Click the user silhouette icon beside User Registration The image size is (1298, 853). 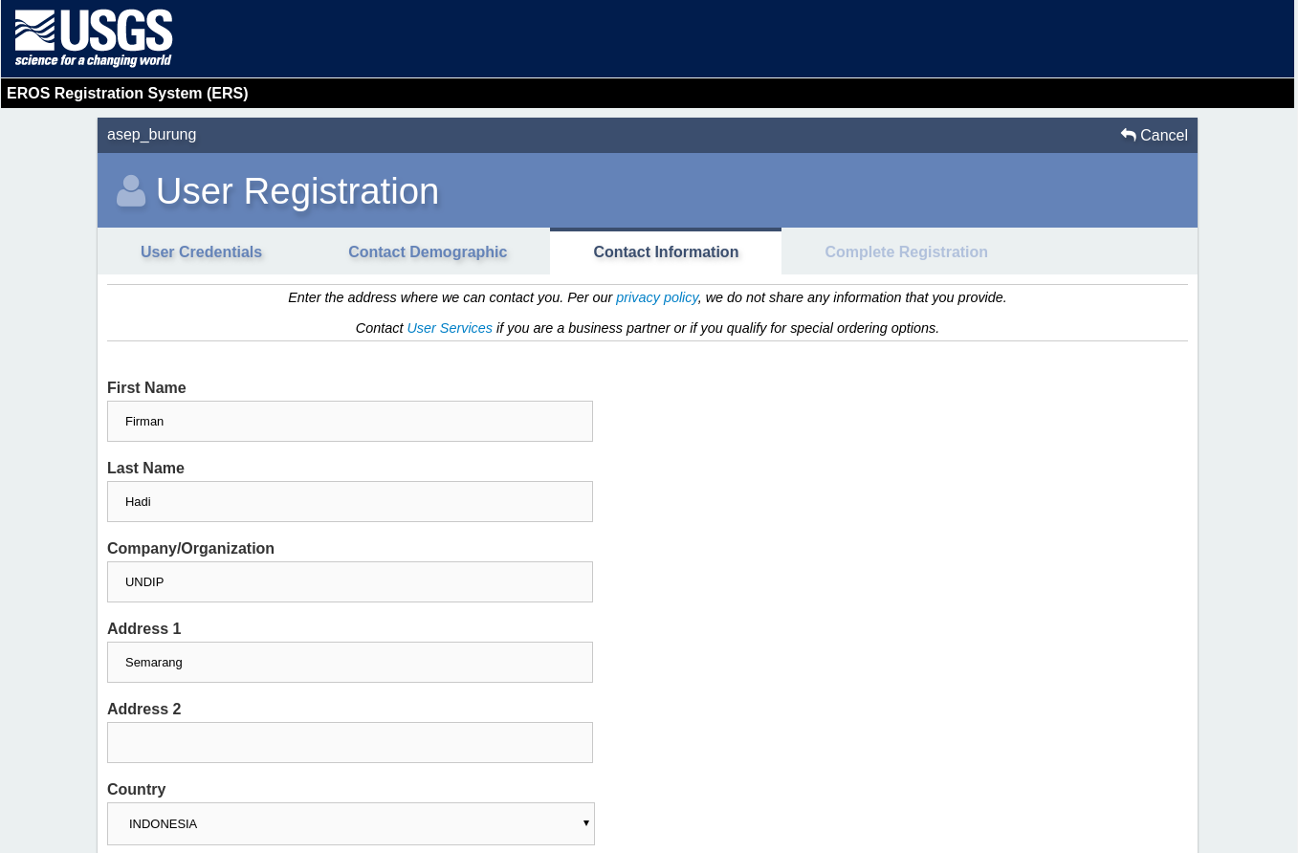(131, 191)
